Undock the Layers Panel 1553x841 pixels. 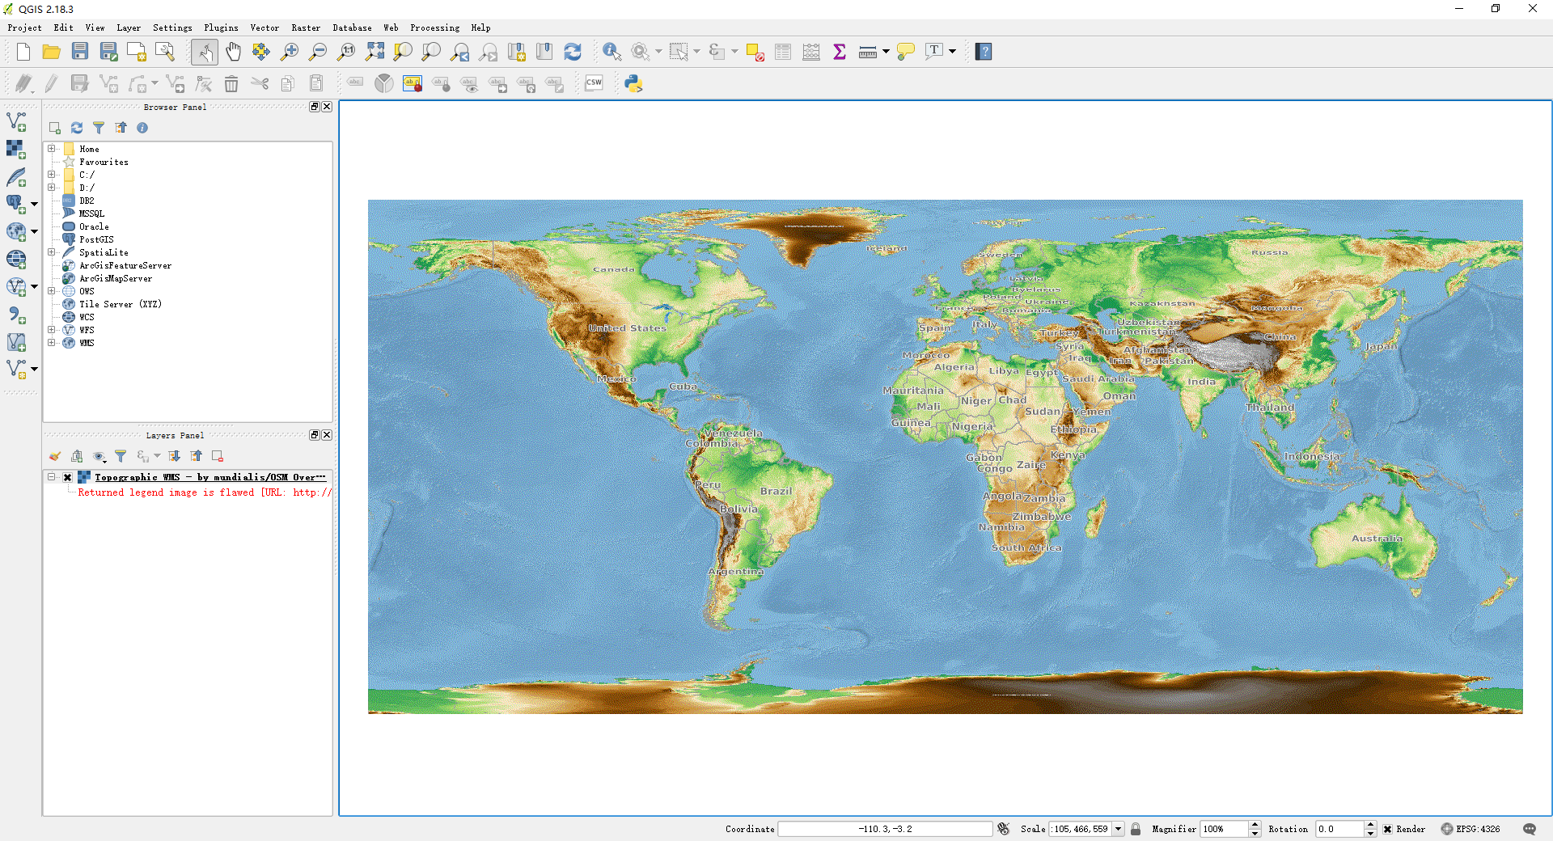click(315, 435)
